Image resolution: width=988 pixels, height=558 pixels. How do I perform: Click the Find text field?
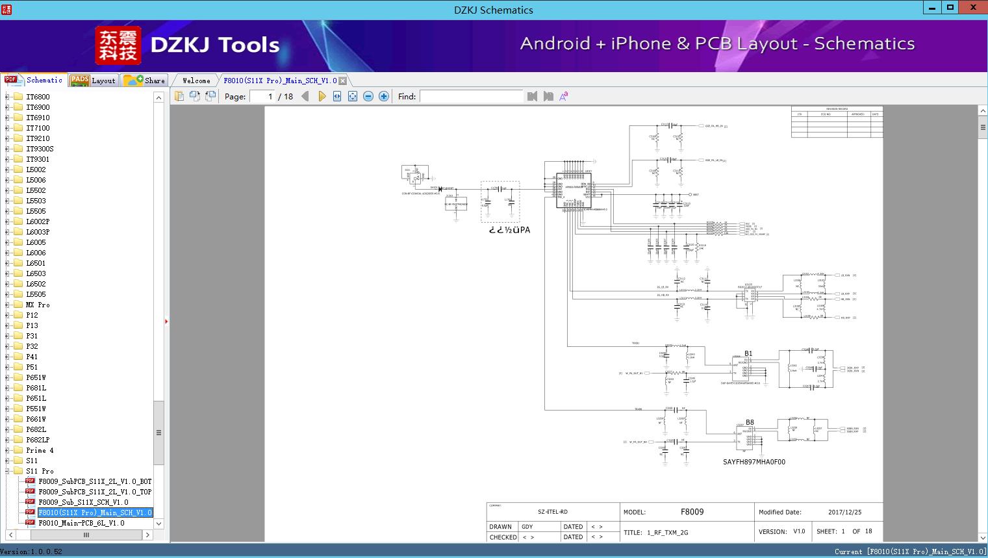(471, 96)
